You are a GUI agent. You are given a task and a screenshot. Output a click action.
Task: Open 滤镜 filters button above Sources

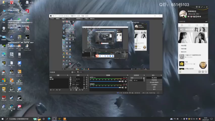point(80,72)
